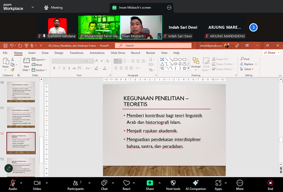
Task: Toggle text Shadow formatting
Action: click(x=69, y=68)
